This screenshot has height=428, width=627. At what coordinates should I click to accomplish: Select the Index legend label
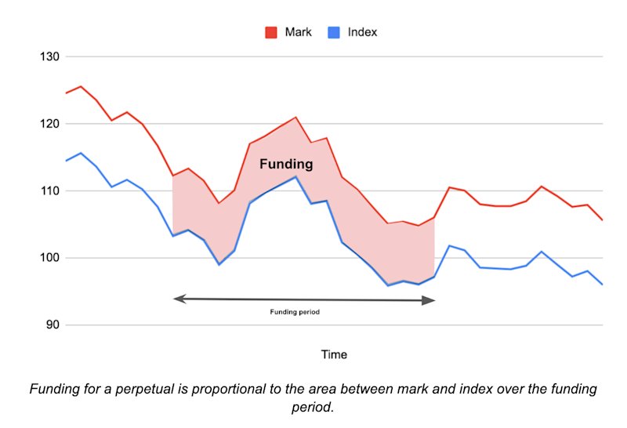pyautogui.click(x=362, y=32)
